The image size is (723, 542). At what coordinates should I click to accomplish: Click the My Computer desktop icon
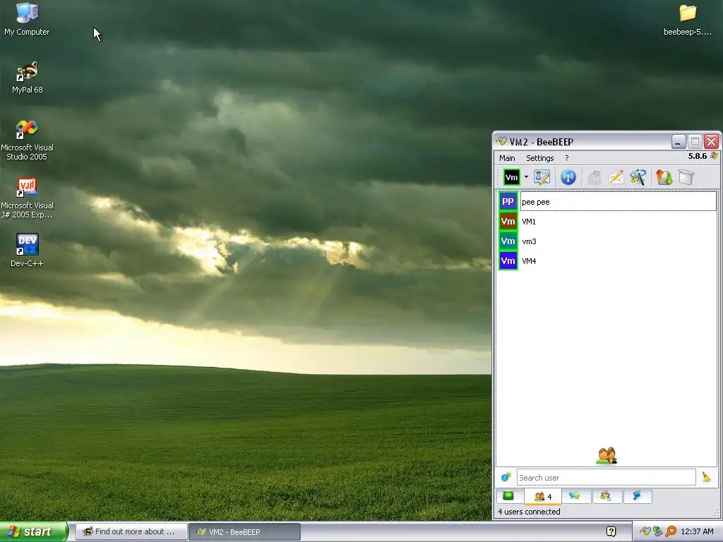pyautogui.click(x=27, y=19)
